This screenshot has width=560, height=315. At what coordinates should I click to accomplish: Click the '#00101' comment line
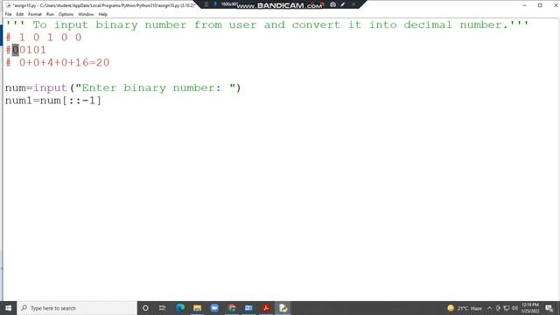pyautogui.click(x=25, y=50)
